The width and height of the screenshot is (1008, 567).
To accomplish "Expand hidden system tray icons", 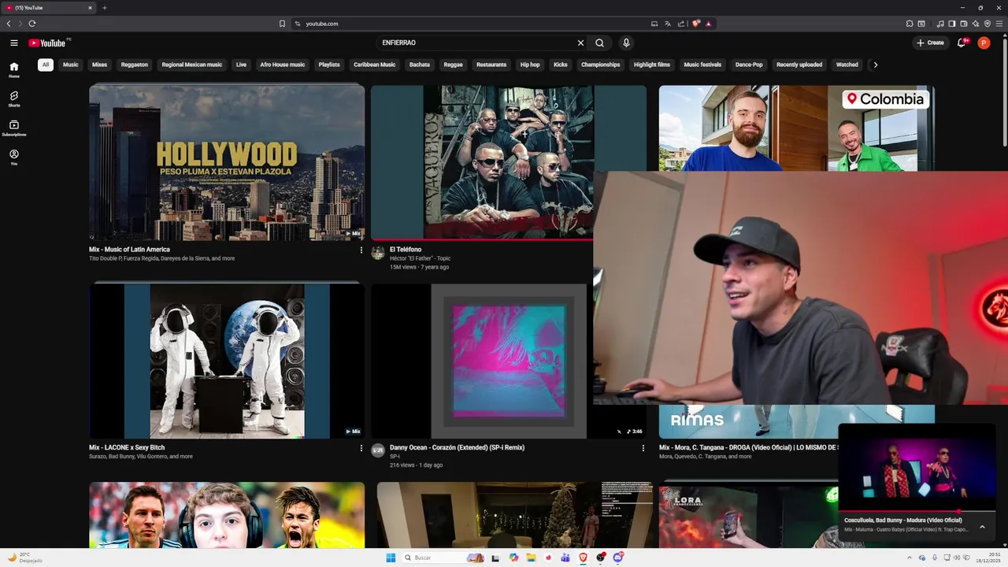I will click(x=911, y=558).
